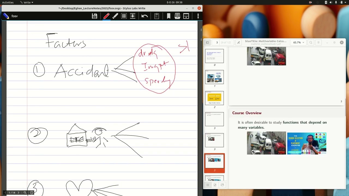
Task: Click the clock icon in Write page bar
Action: click(32, 192)
